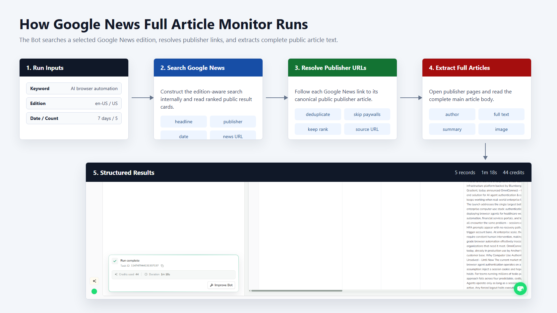Click the sparkle AI icon in left sidebar
Image resolution: width=557 pixels, height=313 pixels.
click(94, 281)
